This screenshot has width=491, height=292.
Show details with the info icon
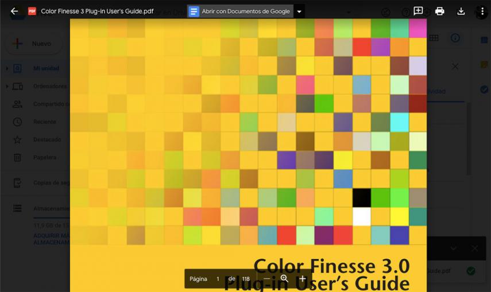click(x=455, y=38)
